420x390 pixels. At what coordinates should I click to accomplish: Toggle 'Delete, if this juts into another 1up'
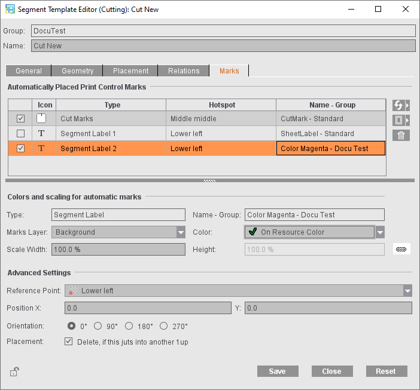69,342
